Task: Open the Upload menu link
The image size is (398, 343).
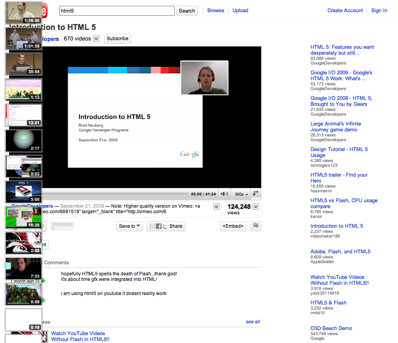Action: (240, 10)
